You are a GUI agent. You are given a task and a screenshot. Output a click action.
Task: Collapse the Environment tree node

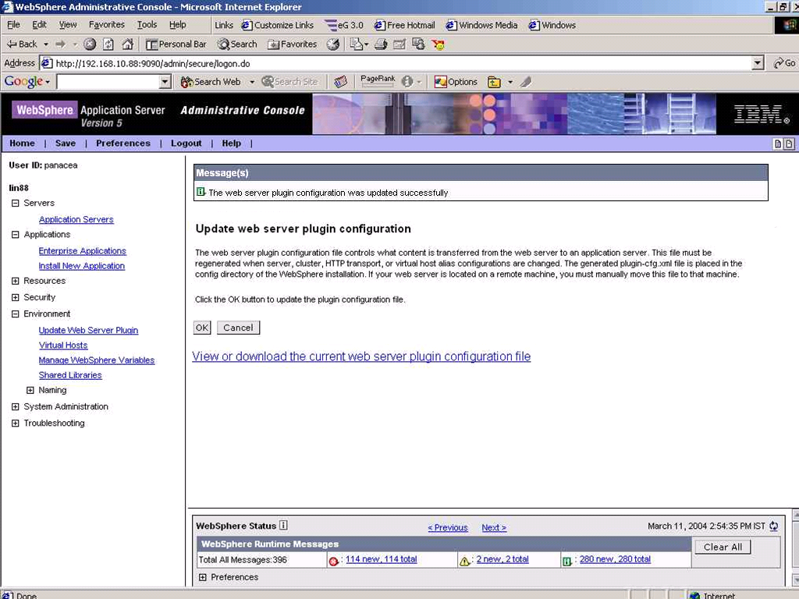[16, 314]
